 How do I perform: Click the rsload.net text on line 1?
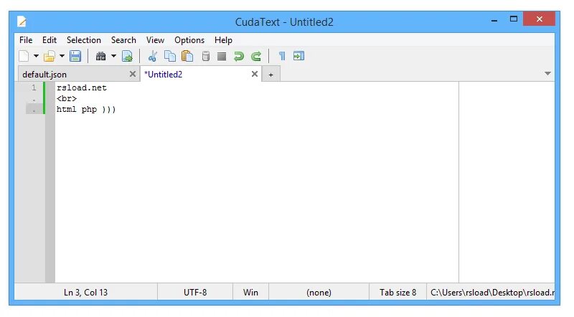(82, 87)
